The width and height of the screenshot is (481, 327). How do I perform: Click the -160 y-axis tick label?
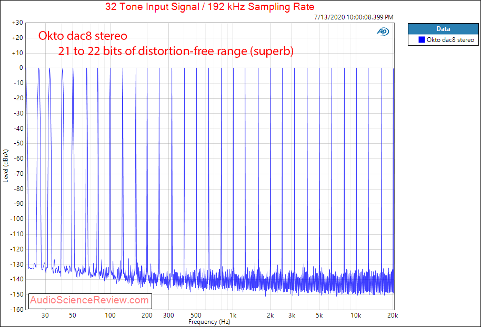[x=17, y=310]
